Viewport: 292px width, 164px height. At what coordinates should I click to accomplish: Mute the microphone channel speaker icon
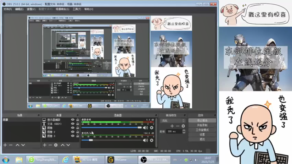coord(145,140)
